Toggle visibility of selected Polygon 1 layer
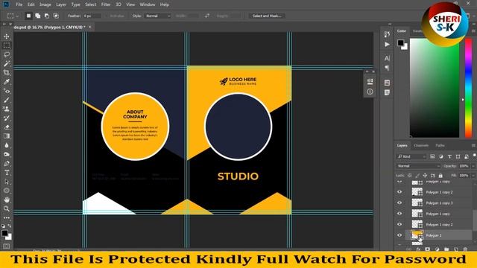477x268 pixels. 399,235
